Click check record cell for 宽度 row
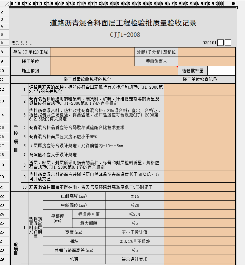The width and height of the screenshot is (245, 265). (200, 232)
